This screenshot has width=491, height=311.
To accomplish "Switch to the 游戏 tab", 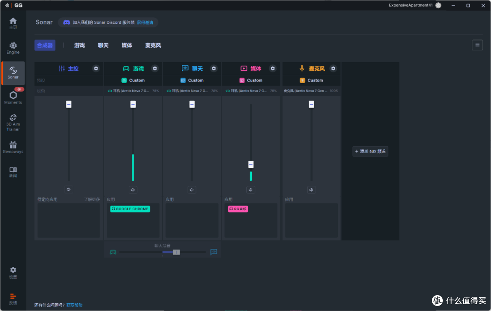I will tap(80, 45).
